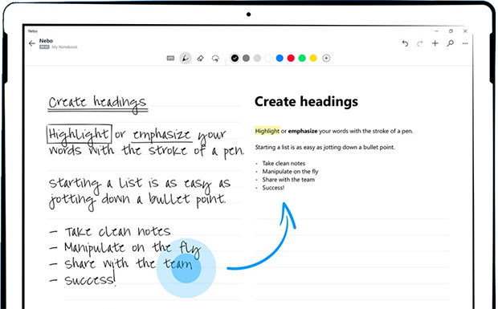Open the search magnifier
The height and width of the screenshot is (309, 498).
tap(450, 43)
